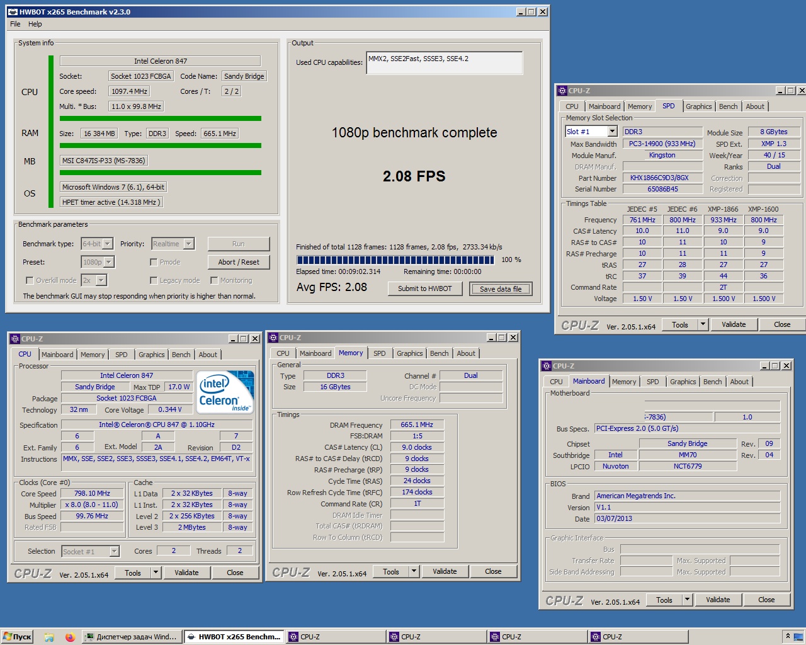Switch to Mainboard tab in CPU window
Screen dimensions: 806x645
click(x=57, y=355)
